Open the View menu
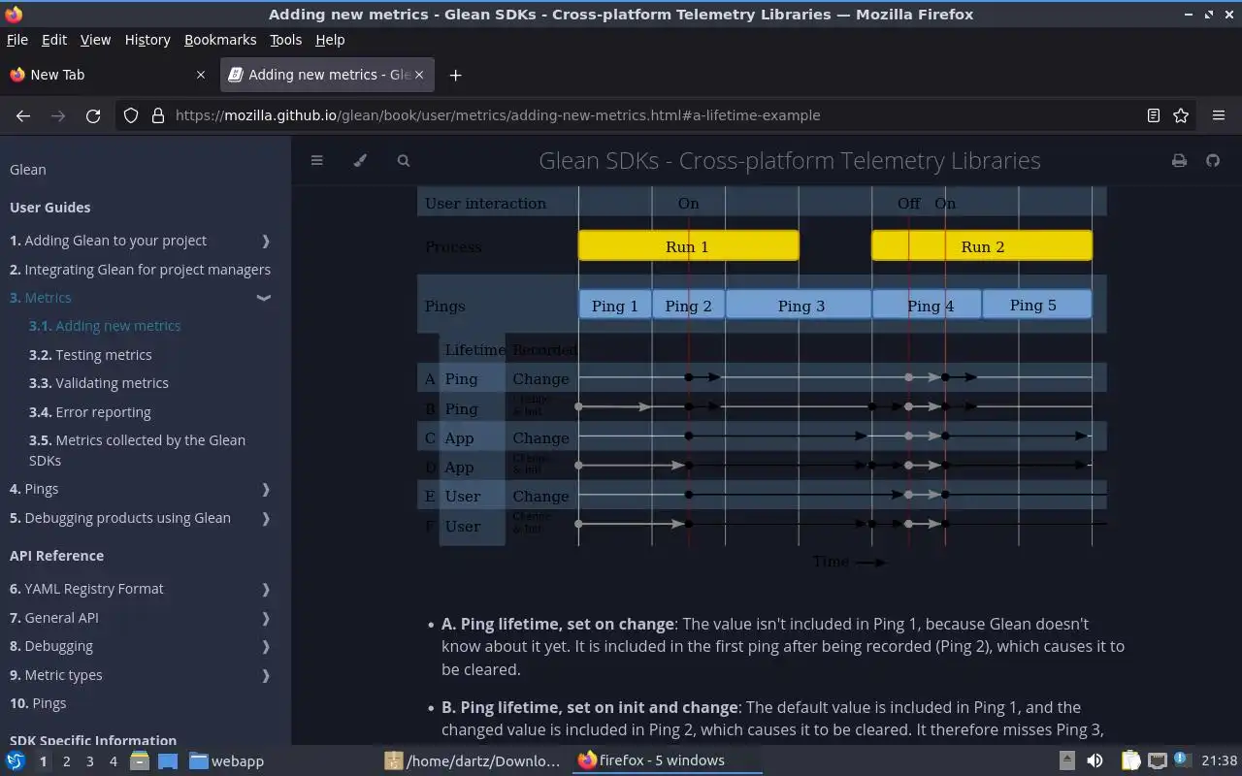 tap(95, 40)
